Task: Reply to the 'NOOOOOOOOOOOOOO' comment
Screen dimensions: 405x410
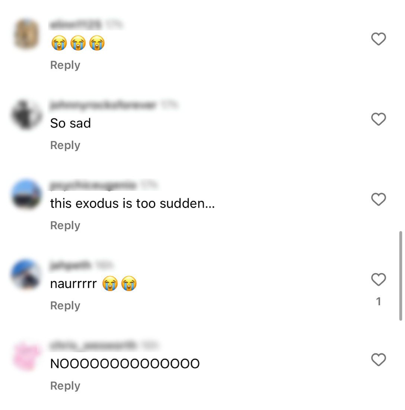Action: coord(65,386)
